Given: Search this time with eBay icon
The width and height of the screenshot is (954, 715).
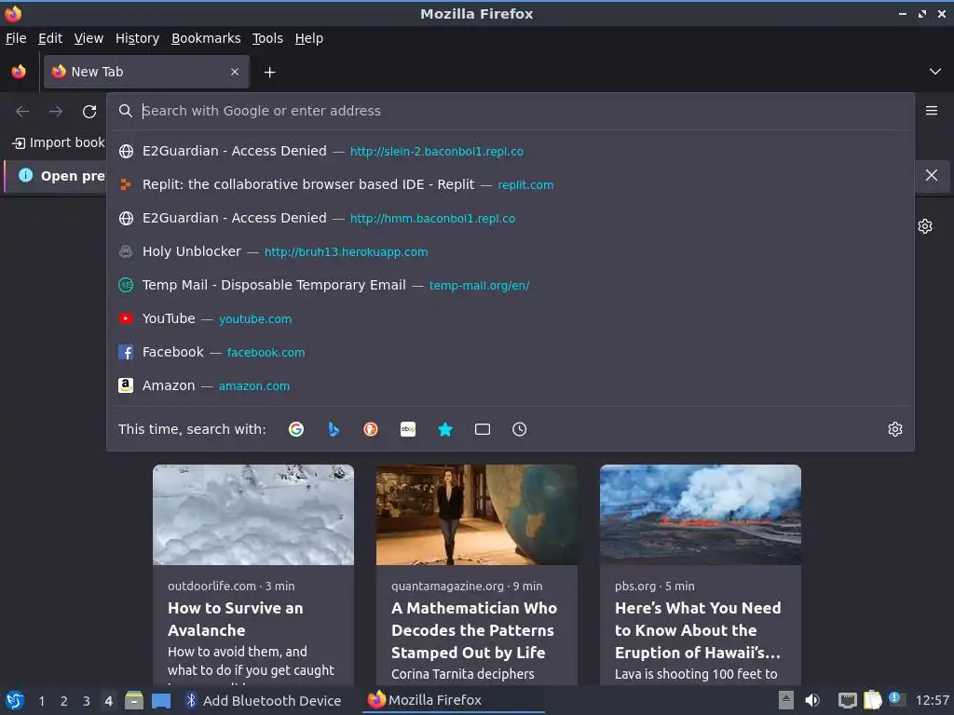Looking at the screenshot, I should [x=408, y=429].
